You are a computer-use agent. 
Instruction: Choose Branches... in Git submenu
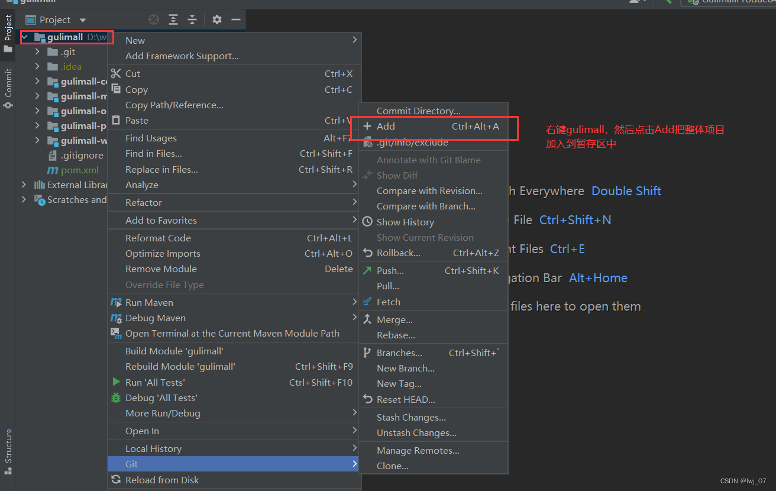point(434,353)
